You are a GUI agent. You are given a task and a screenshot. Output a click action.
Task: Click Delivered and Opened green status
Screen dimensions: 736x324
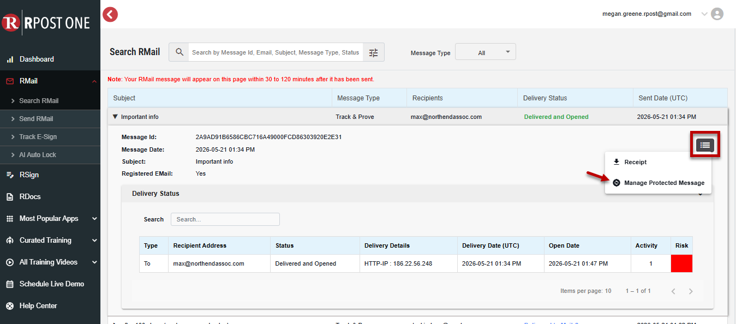point(556,117)
